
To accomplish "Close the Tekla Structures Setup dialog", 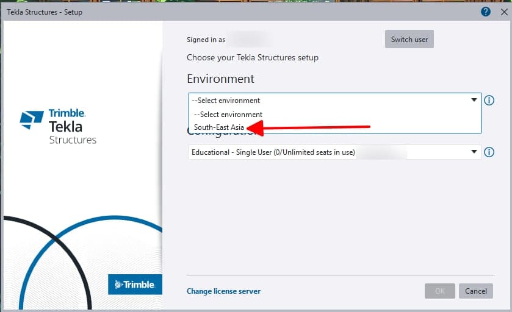I will point(504,12).
